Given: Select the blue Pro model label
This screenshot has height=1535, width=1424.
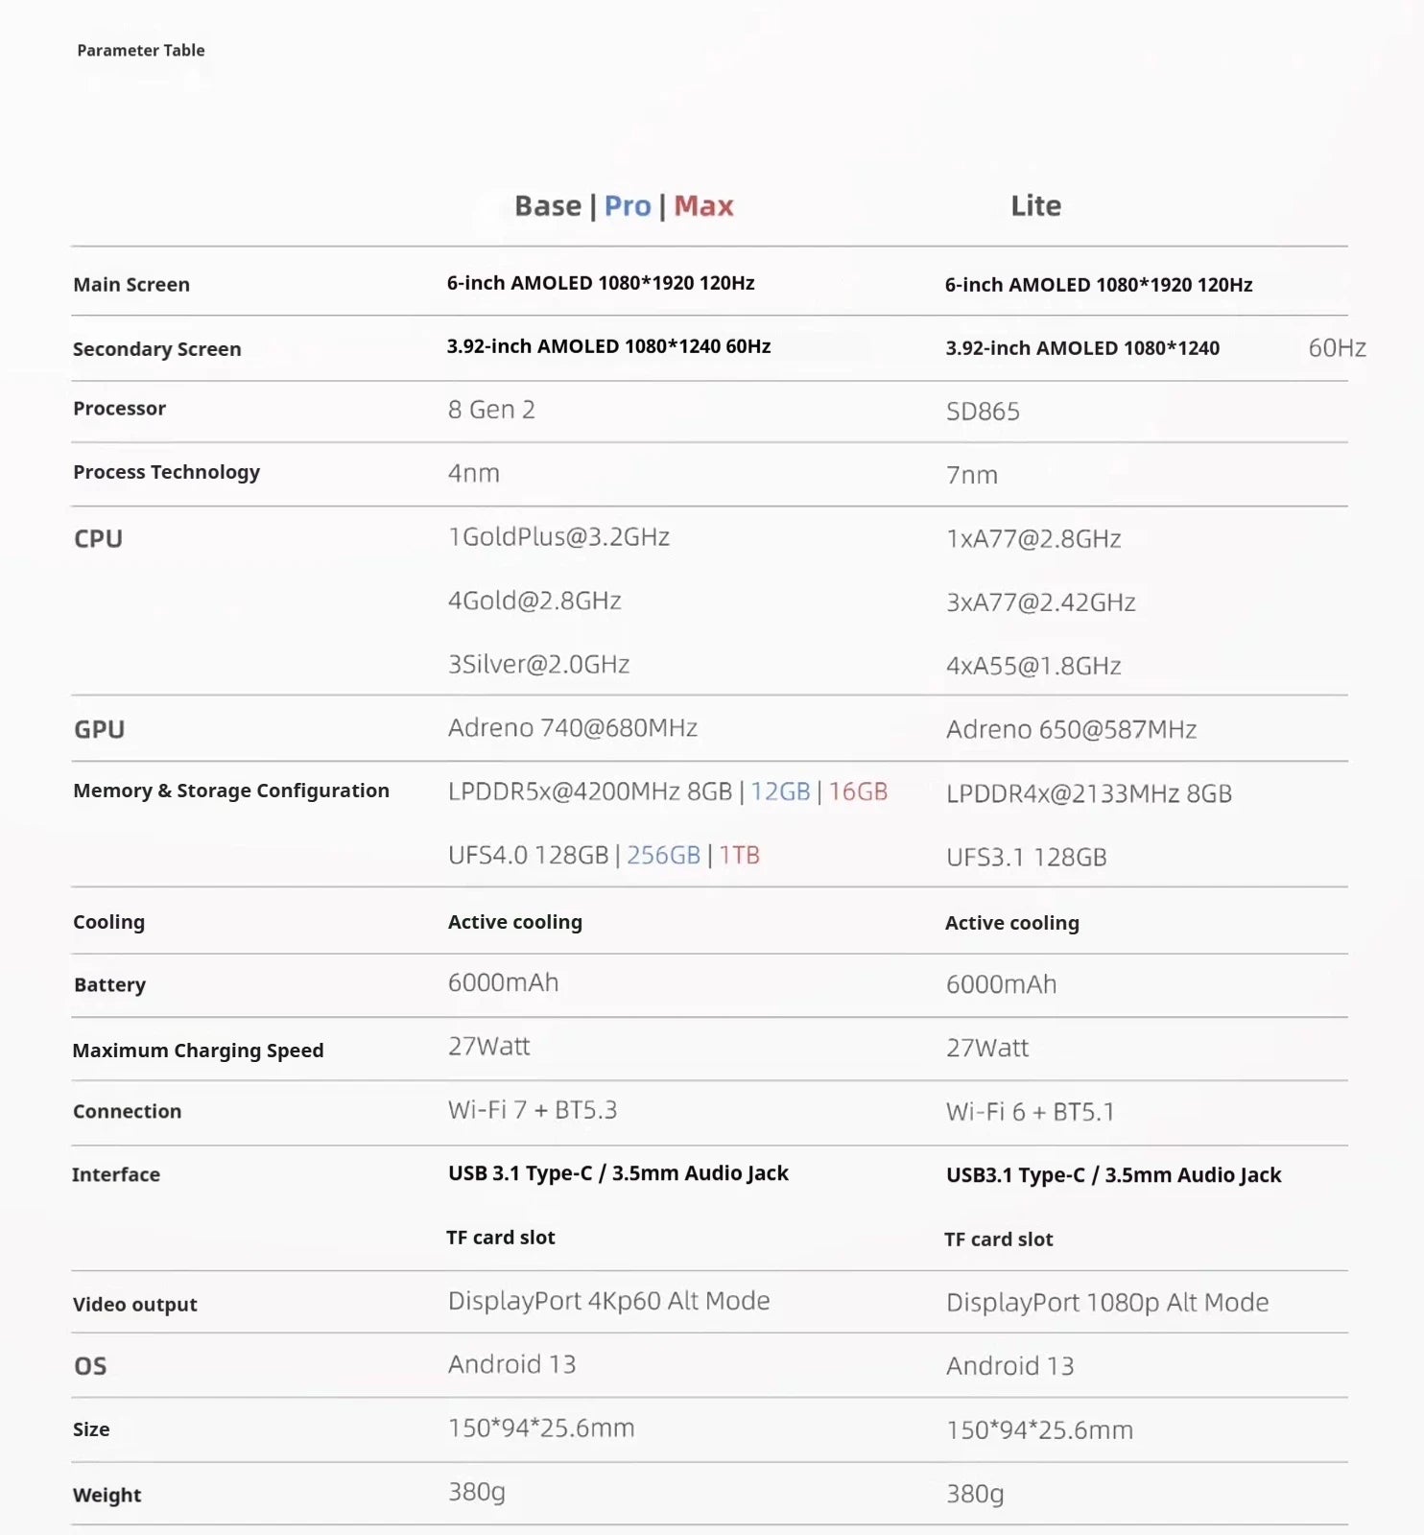Looking at the screenshot, I should tap(628, 206).
